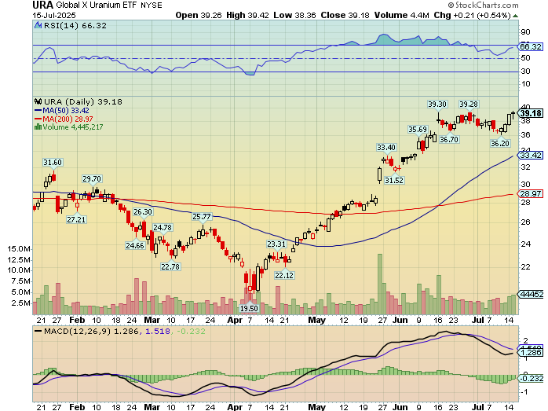The height and width of the screenshot is (411, 548).
Task: Click the 19.50 April low label
Action: click(249, 308)
